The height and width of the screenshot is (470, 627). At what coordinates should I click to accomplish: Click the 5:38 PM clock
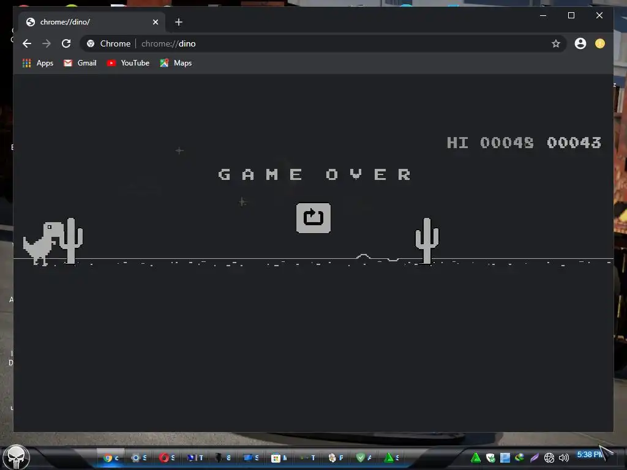[590, 455]
